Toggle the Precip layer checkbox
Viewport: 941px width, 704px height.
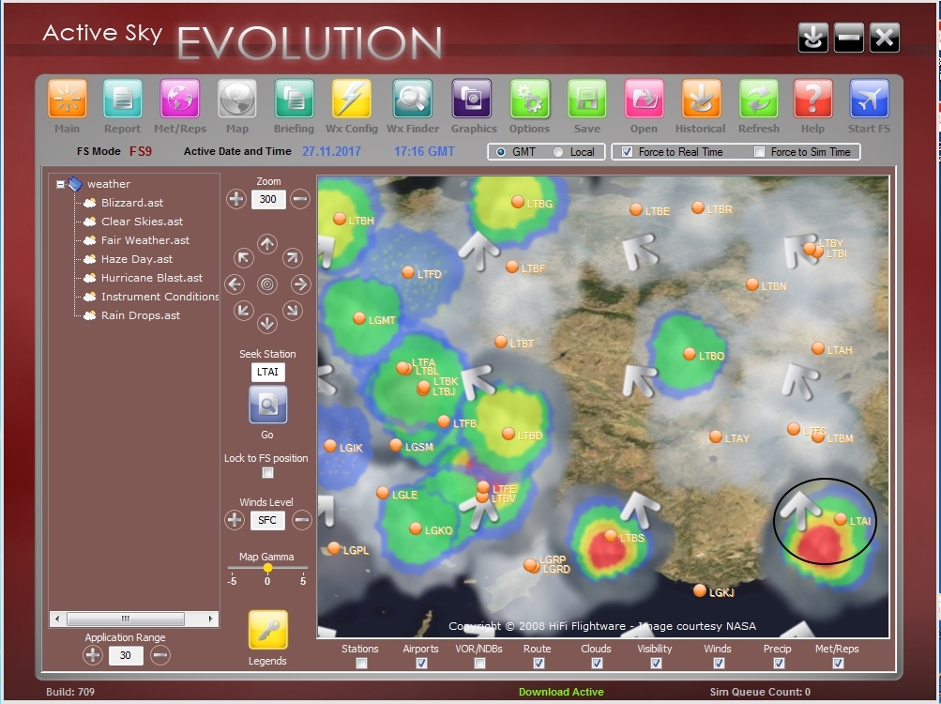point(779,663)
